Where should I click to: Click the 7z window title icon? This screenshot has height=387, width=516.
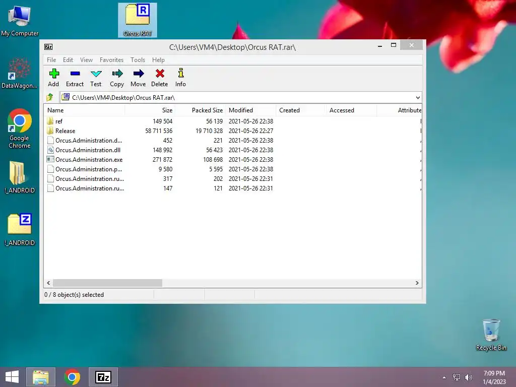48,47
